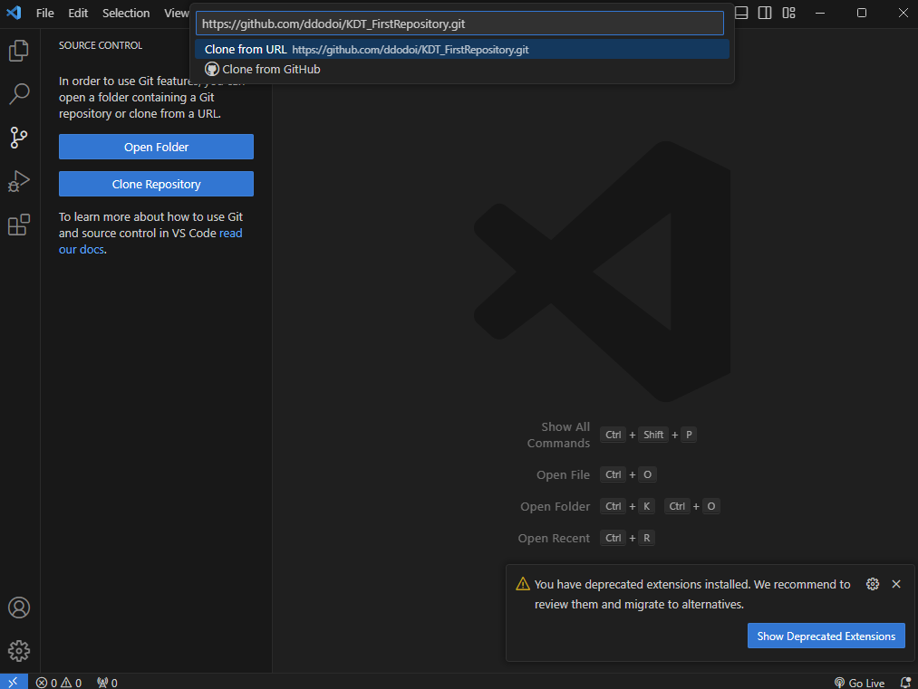Select Clone from URL option
The height and width of the screenshot is (689, 918).
[x=462, y=49]
